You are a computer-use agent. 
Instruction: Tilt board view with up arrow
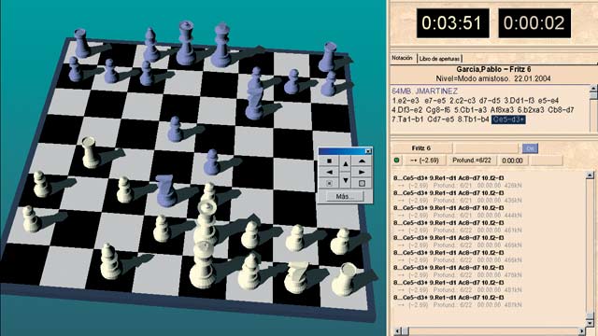pos(346,164)
